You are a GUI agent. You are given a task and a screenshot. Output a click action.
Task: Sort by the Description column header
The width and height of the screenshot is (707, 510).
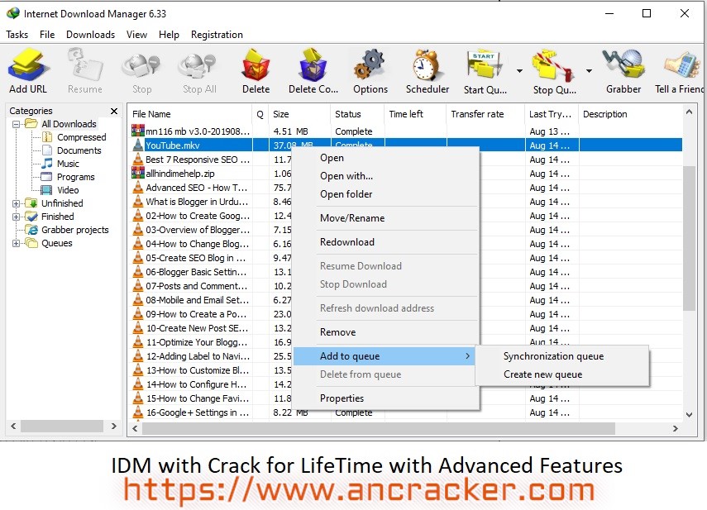click(630, 114)
